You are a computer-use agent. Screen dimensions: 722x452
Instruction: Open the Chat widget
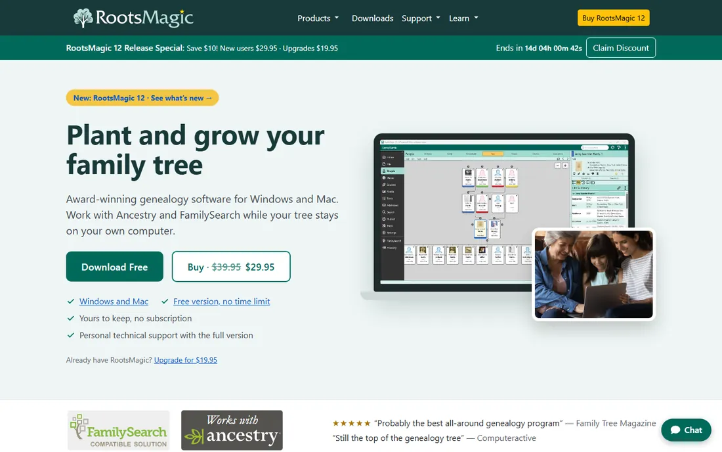click(x=686, y=430)
